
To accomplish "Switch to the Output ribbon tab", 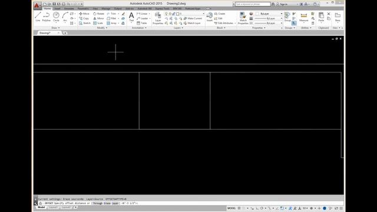I will (118, 8).
